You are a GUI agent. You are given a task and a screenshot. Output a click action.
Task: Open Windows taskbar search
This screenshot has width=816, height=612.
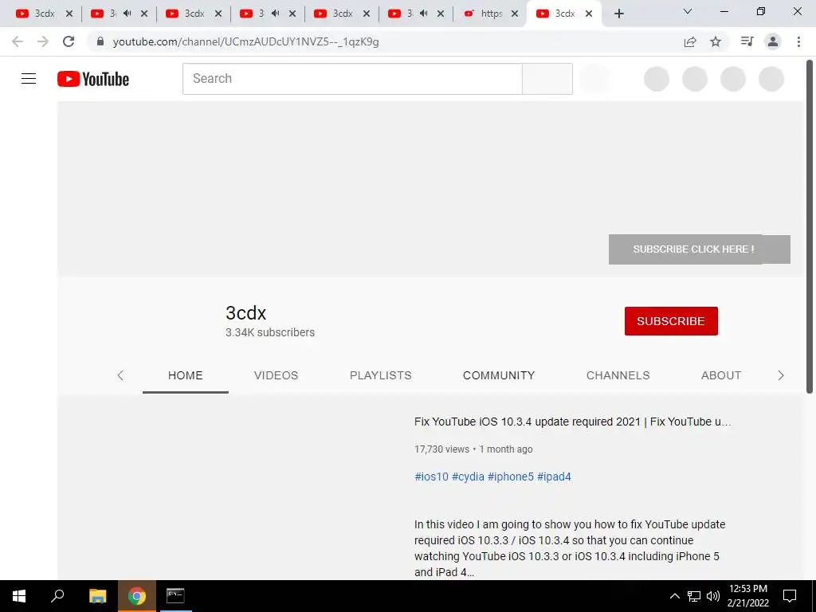[57, 596]
